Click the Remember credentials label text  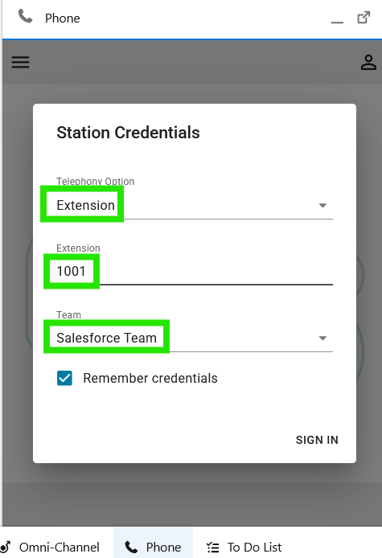(x=150, y=378)
